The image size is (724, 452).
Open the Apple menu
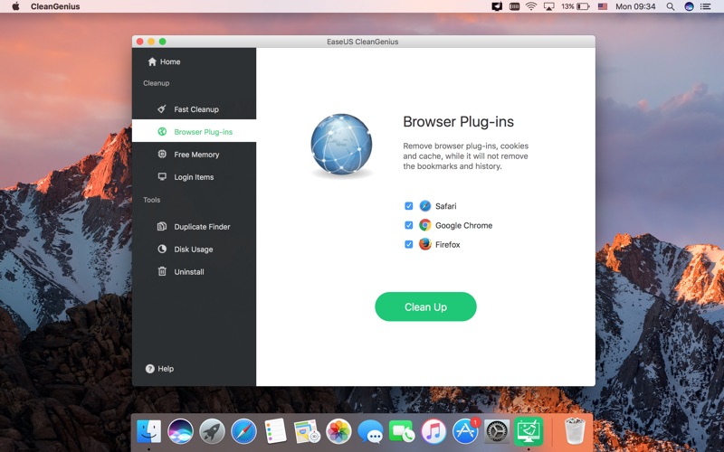pos(15,6)
